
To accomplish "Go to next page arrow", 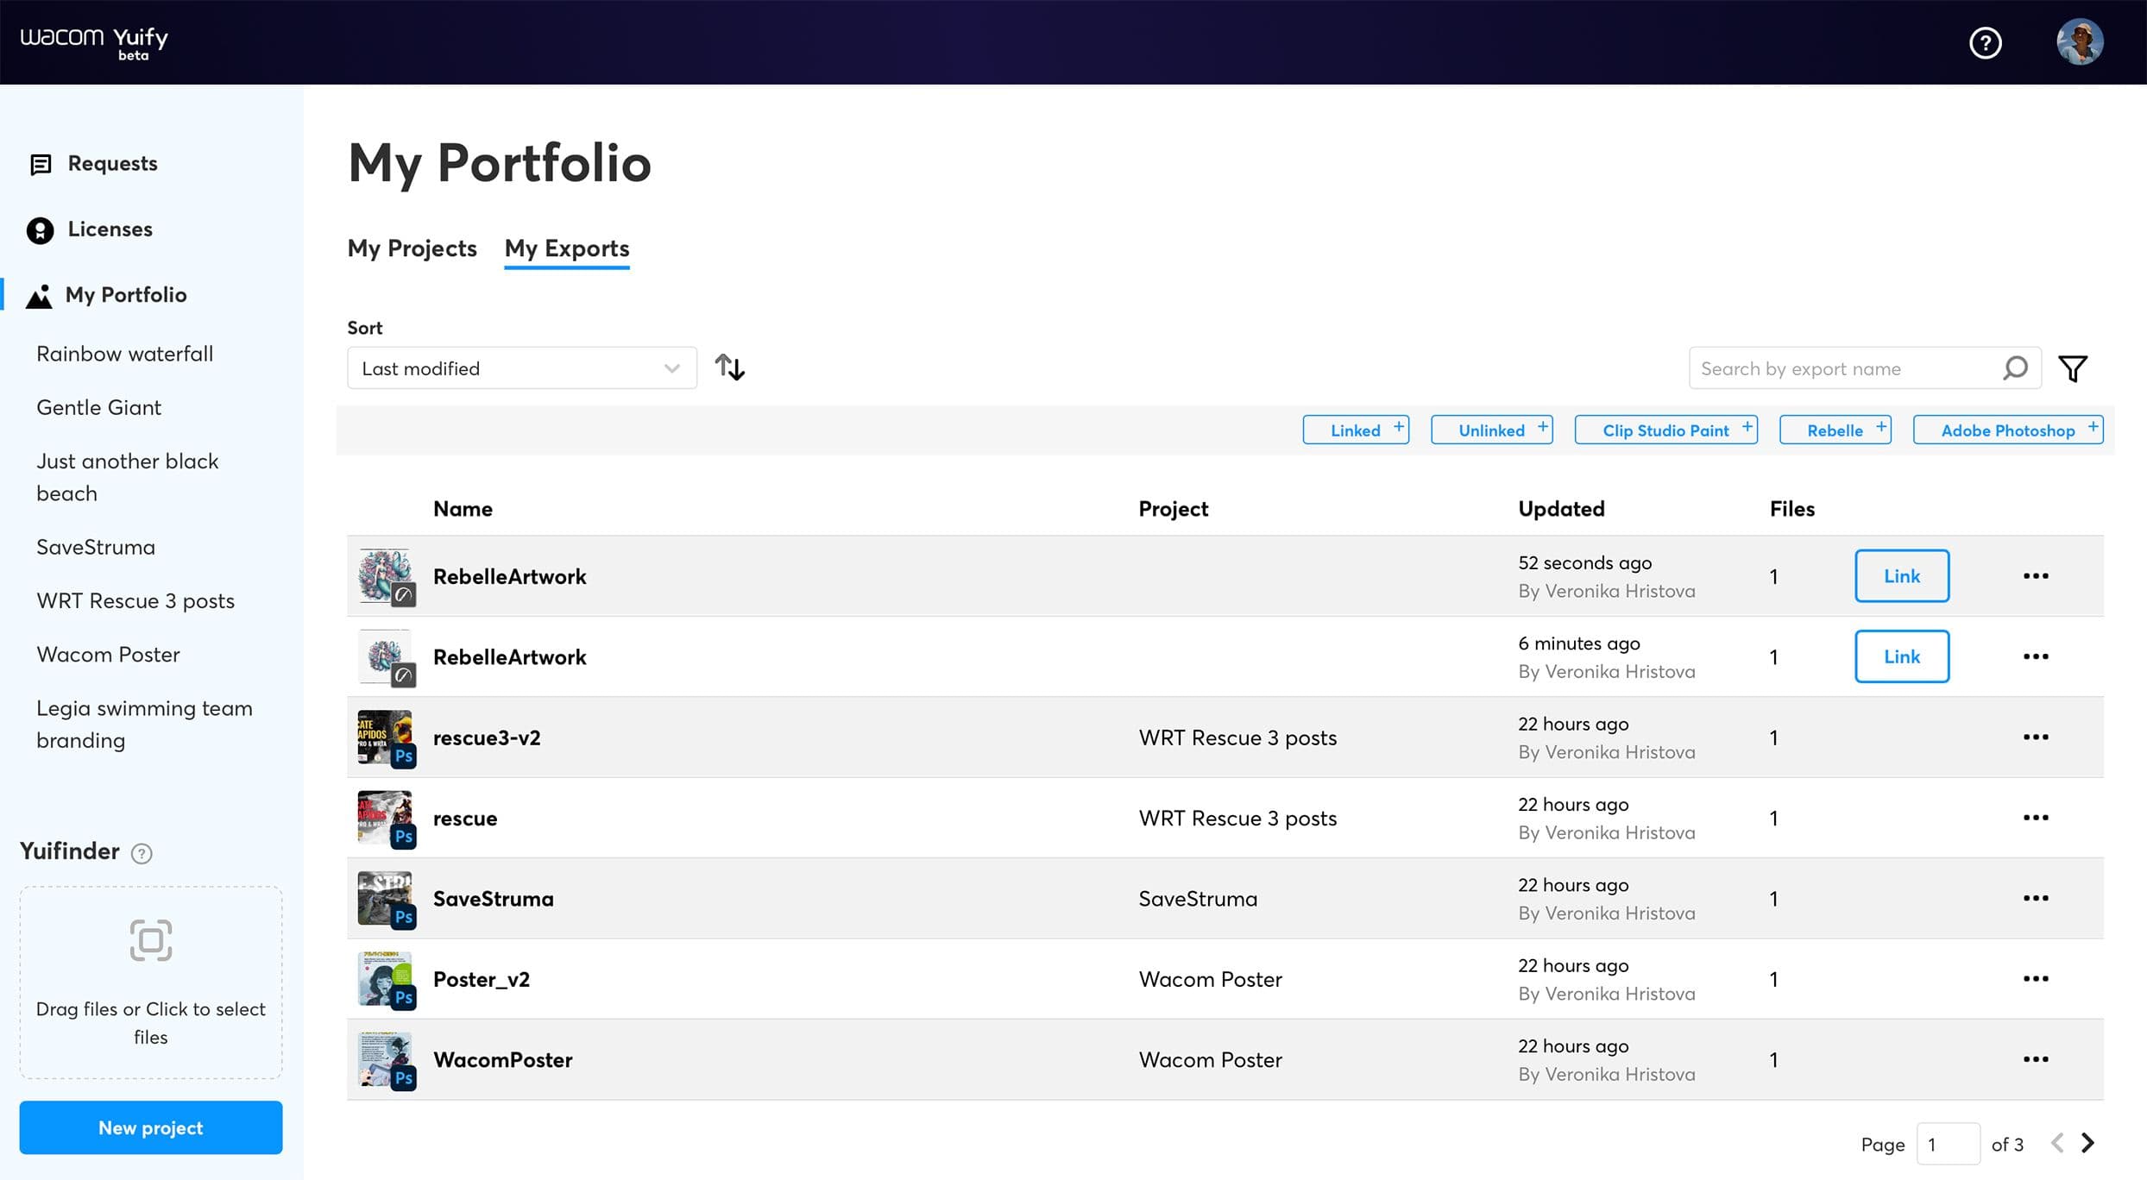I will tap(2088, 1144).
